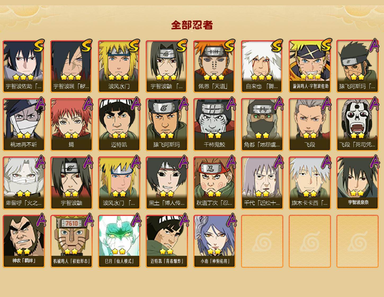Viewport: 384px width, 297px height.
Task: Pick the 干柿鬼鲛 ninja card
Action: click(214, 125)
